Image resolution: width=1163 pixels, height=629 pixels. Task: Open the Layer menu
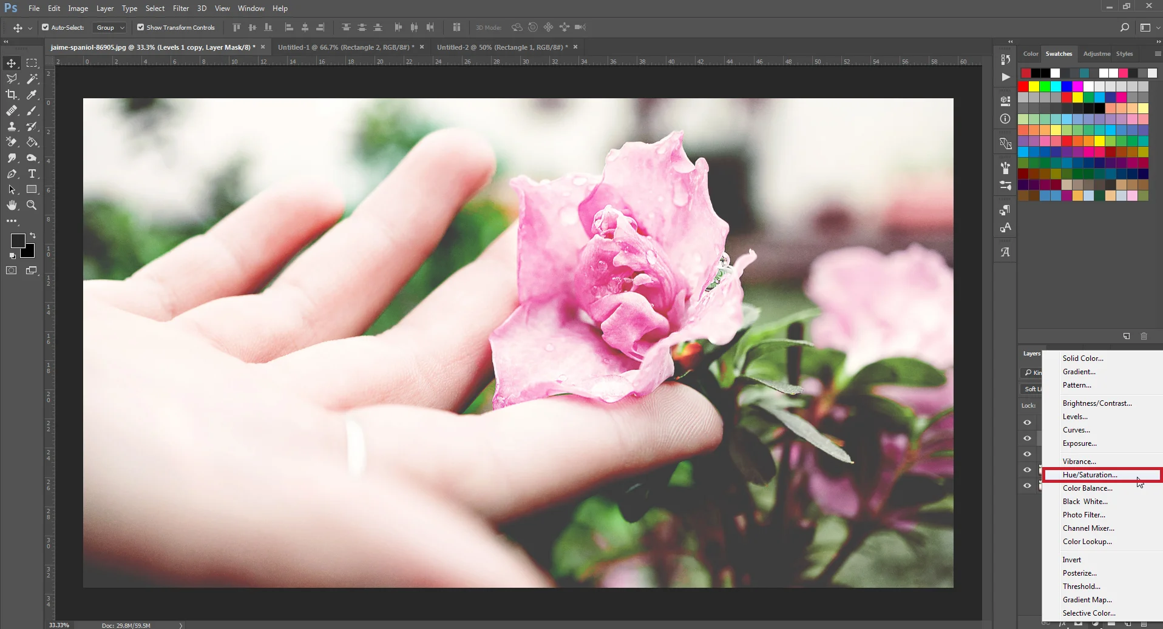tap(105, 8)
